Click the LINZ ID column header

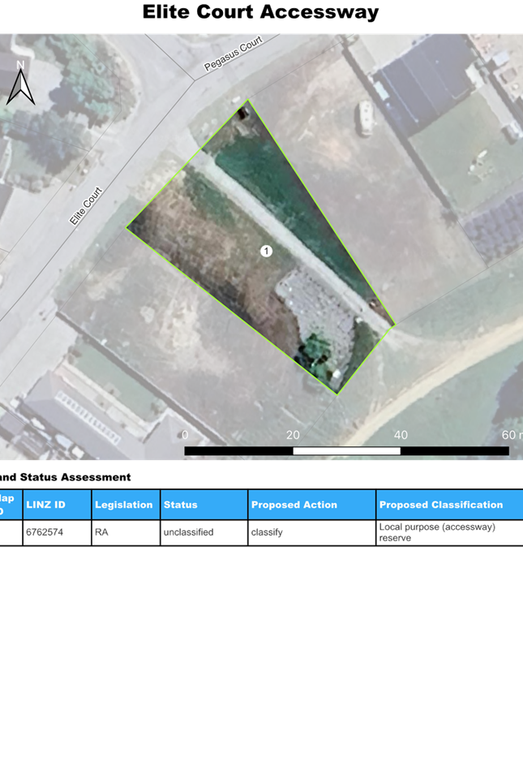point(57,505)
